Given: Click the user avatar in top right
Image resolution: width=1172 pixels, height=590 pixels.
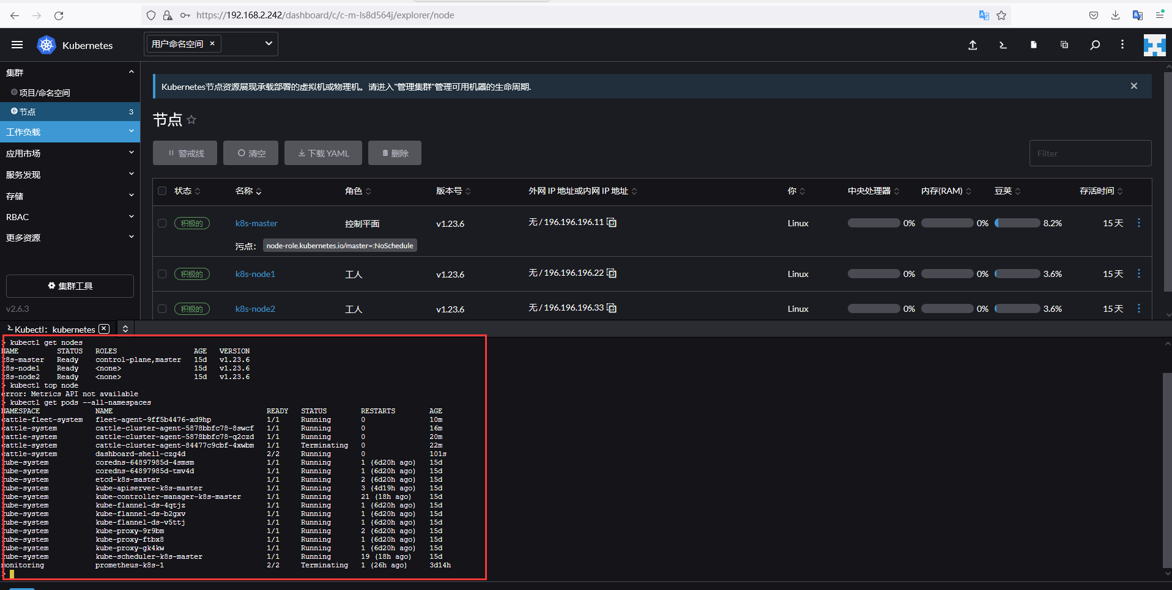Looking at the screenshot, I should [1155, 45].
